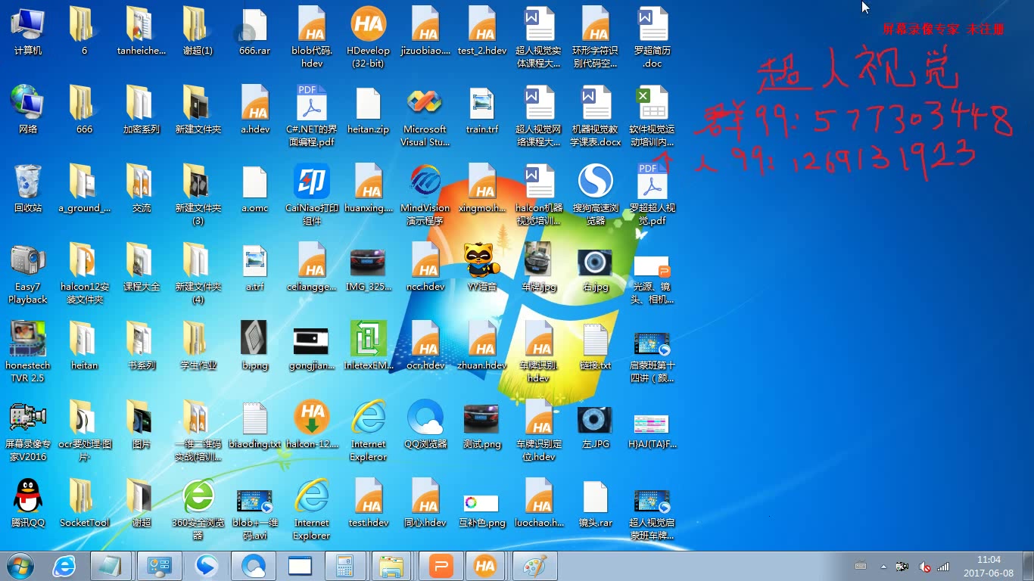Select heitan.zip archive file
Viewport: 1034px width, 581px height.
369,110
